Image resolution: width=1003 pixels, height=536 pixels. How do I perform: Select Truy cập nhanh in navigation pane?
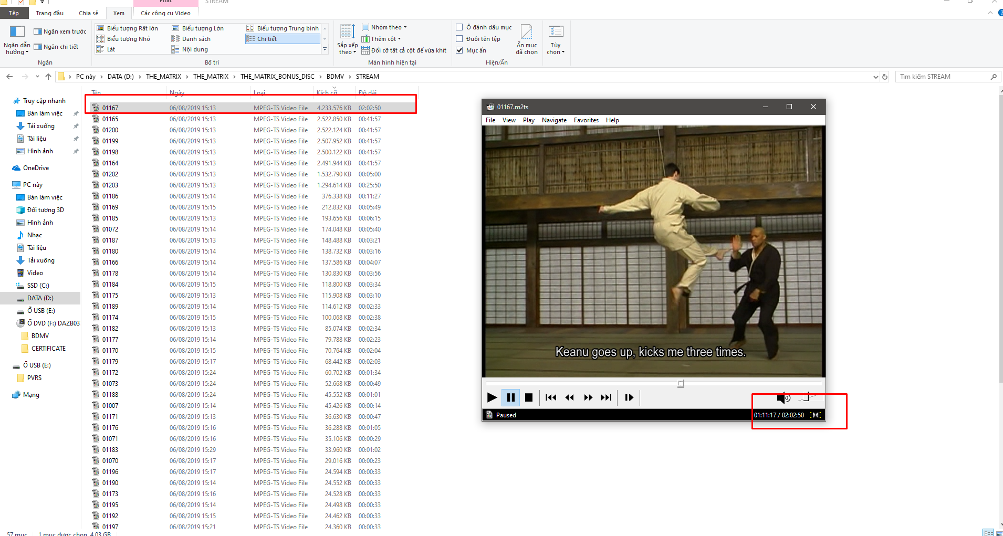[x=44, y=101]
